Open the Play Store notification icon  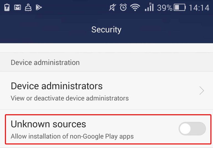click(x=39, y=7)
